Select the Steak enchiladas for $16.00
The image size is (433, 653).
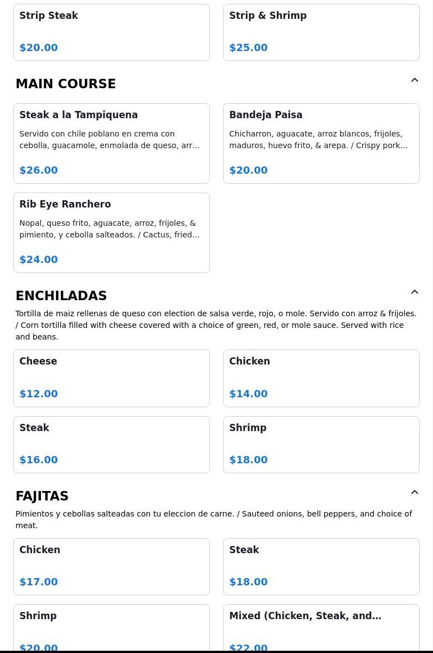(x=111, y=444)
